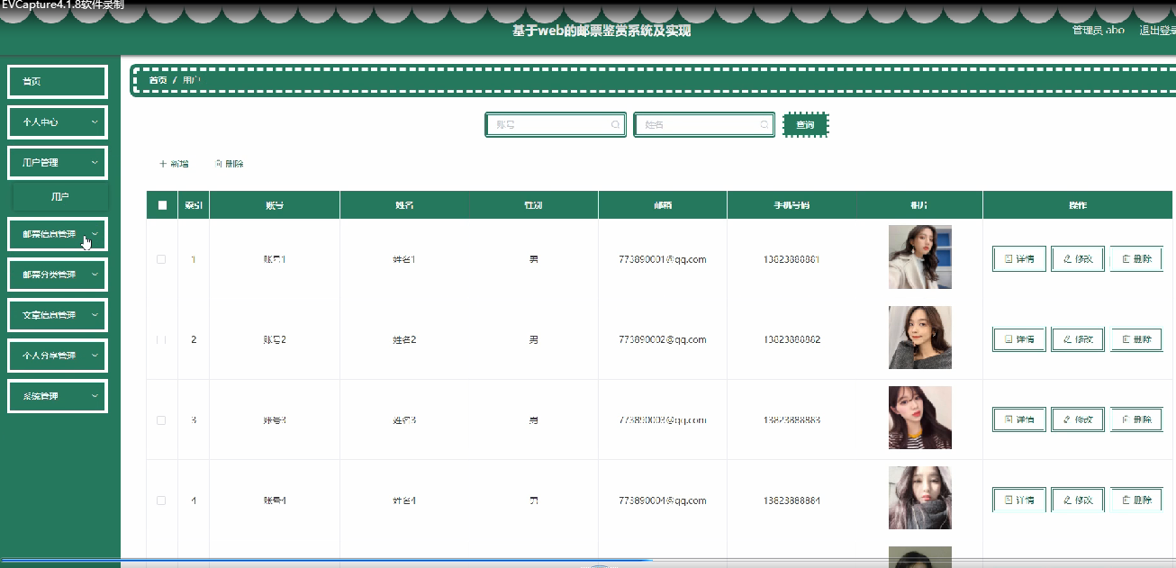This screenshot has width=1176, height=568.
Task: Click the 管理员 abo account label
Action: pos(1098,31)
